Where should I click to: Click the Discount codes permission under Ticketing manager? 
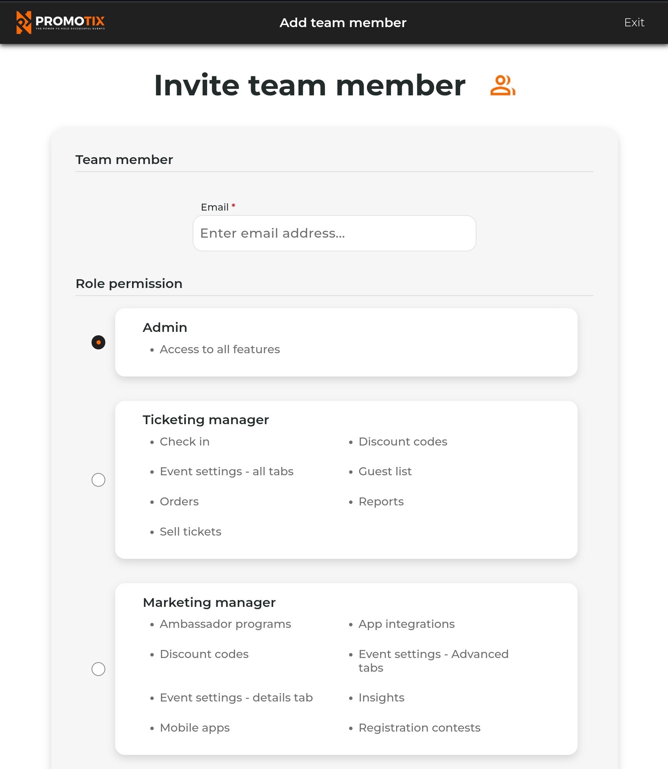402,441
